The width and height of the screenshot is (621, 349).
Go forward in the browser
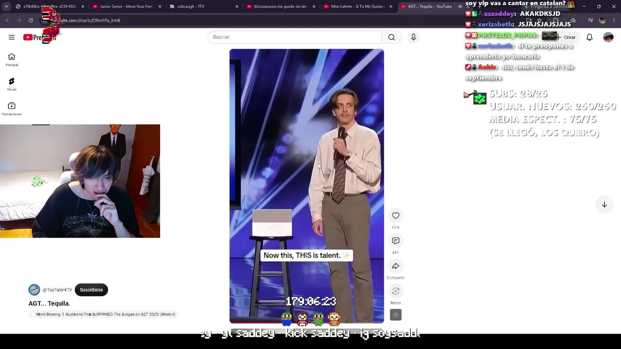pos(19,20)
